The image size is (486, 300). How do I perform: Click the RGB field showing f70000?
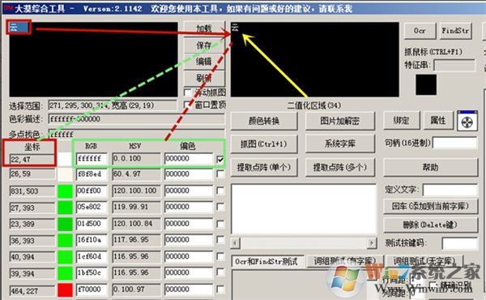(x=92, y=289)
